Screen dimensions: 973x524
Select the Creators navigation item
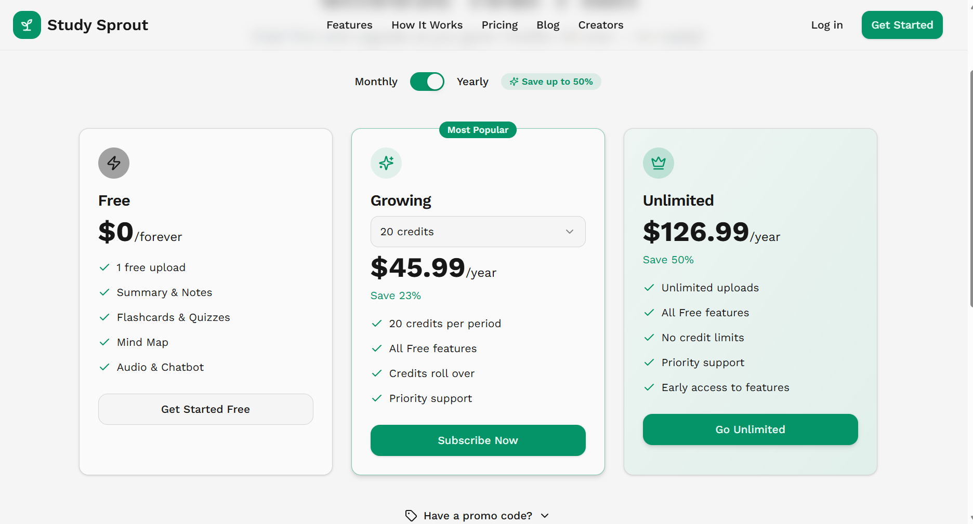(600, 24)
